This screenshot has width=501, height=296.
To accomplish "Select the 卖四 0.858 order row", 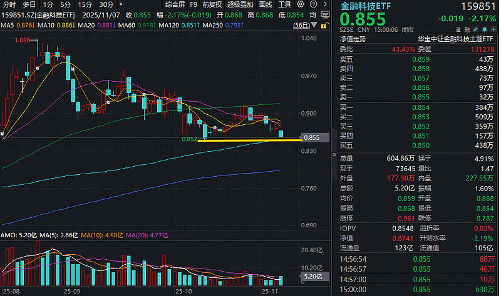I will [416, 69].
